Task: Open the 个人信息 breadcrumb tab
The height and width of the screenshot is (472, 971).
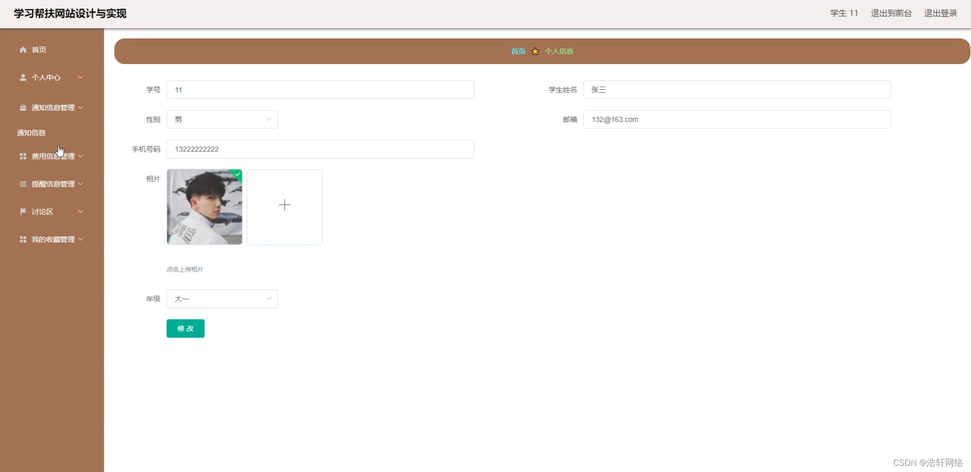Action: [559, 51]
